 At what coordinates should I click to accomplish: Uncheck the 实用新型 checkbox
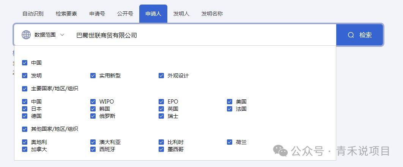click(x=93, y=76)
